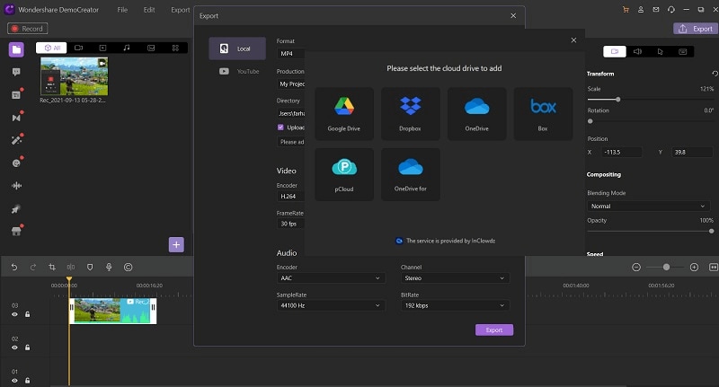Expand the Blending Mode Normal dropdown

pyautogui.click(x=648, y=207)
